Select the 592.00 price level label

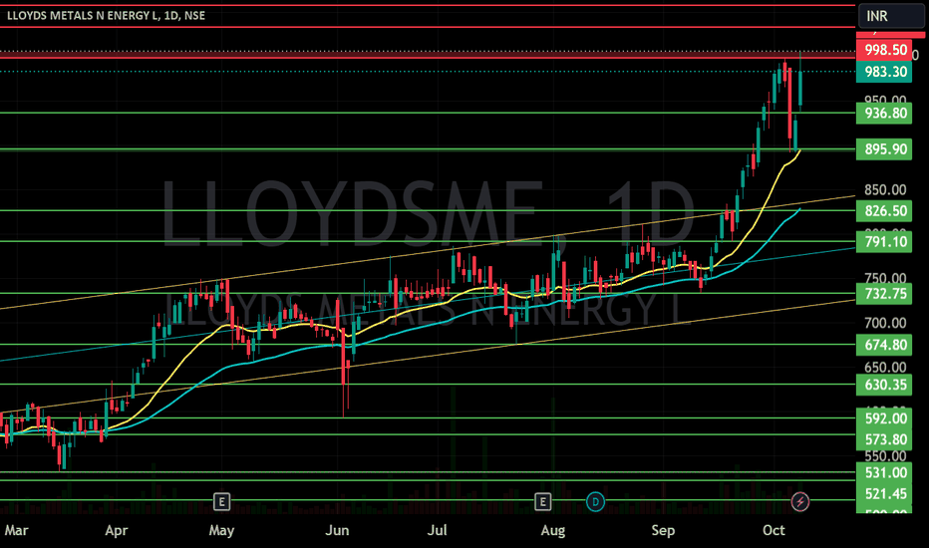(x=884, y=418)
